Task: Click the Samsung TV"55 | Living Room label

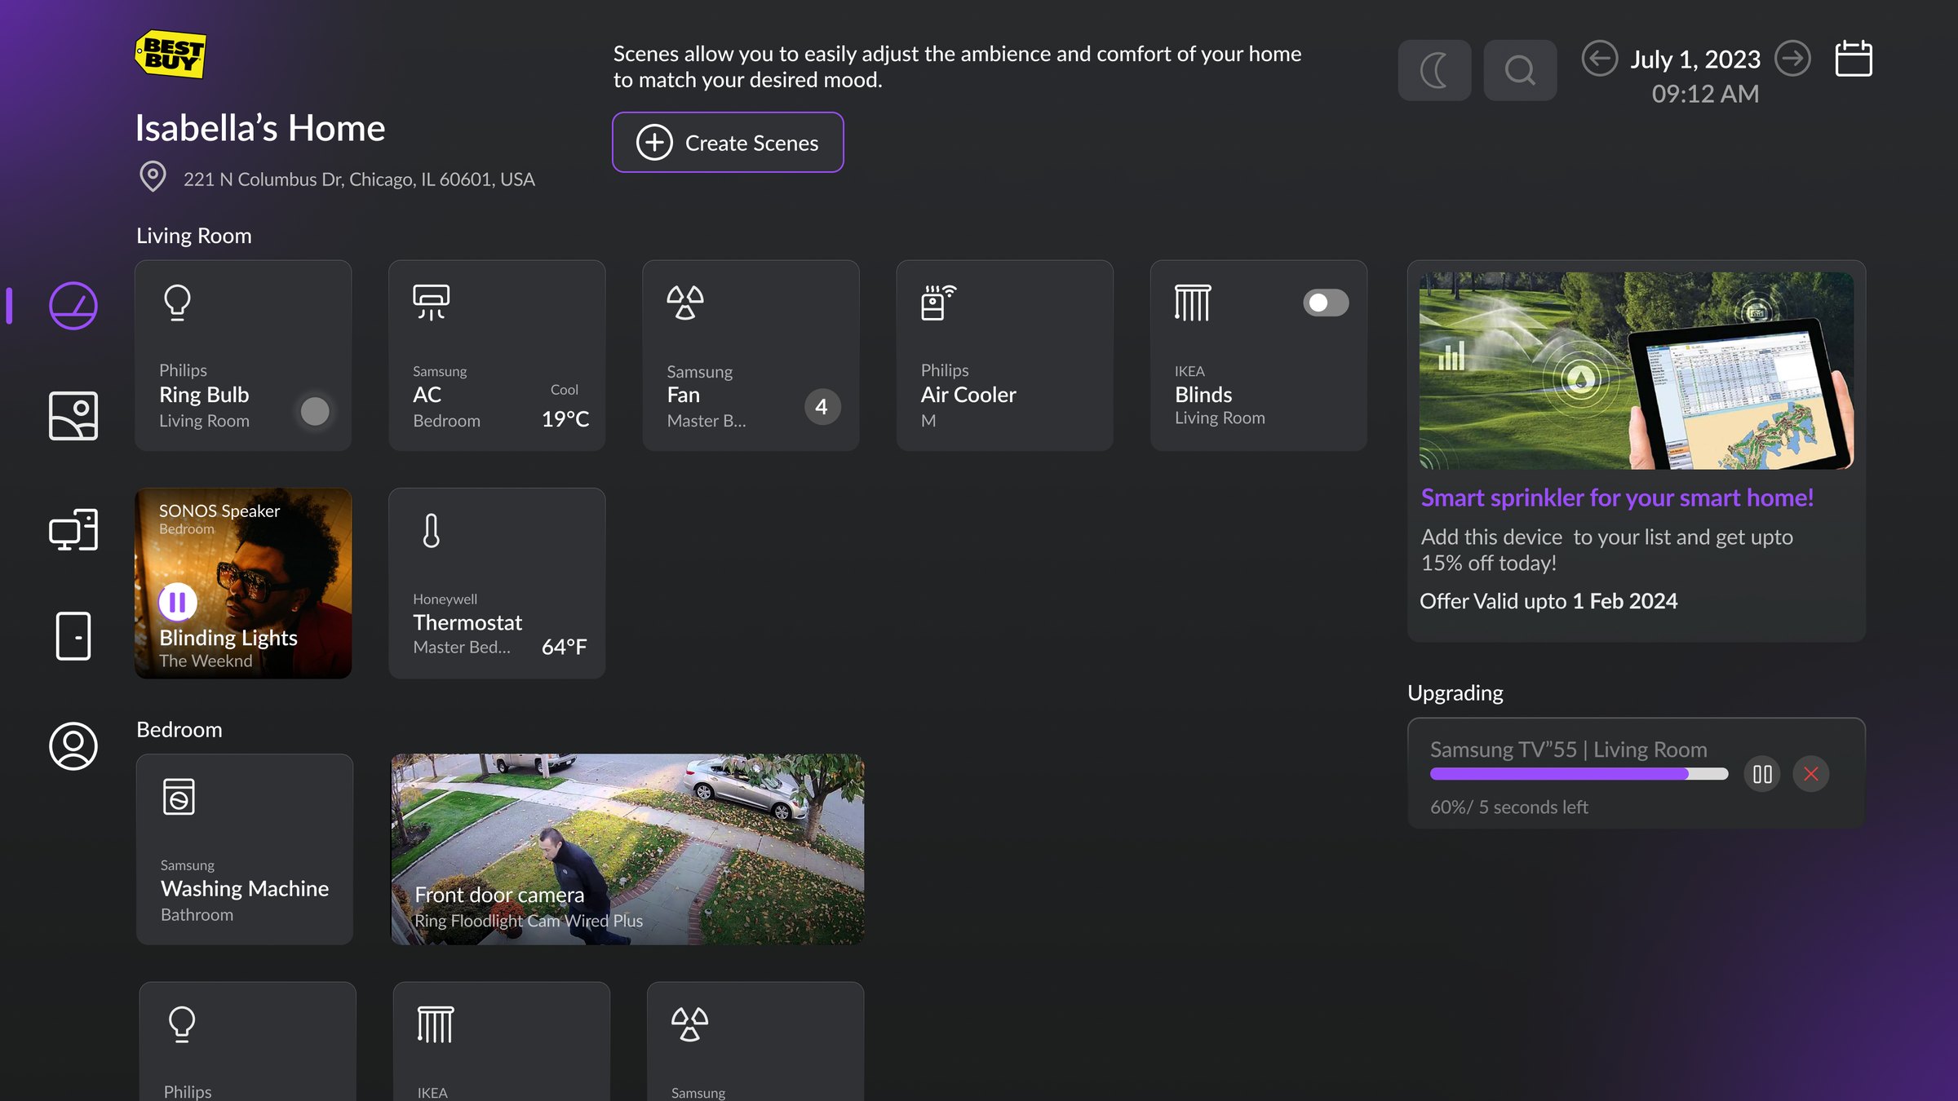Action: [x=1568, y=749]
